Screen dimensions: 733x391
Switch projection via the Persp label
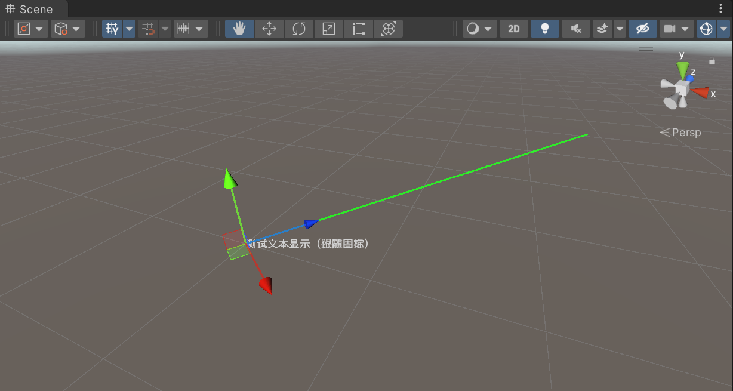(x=680, y=133)
